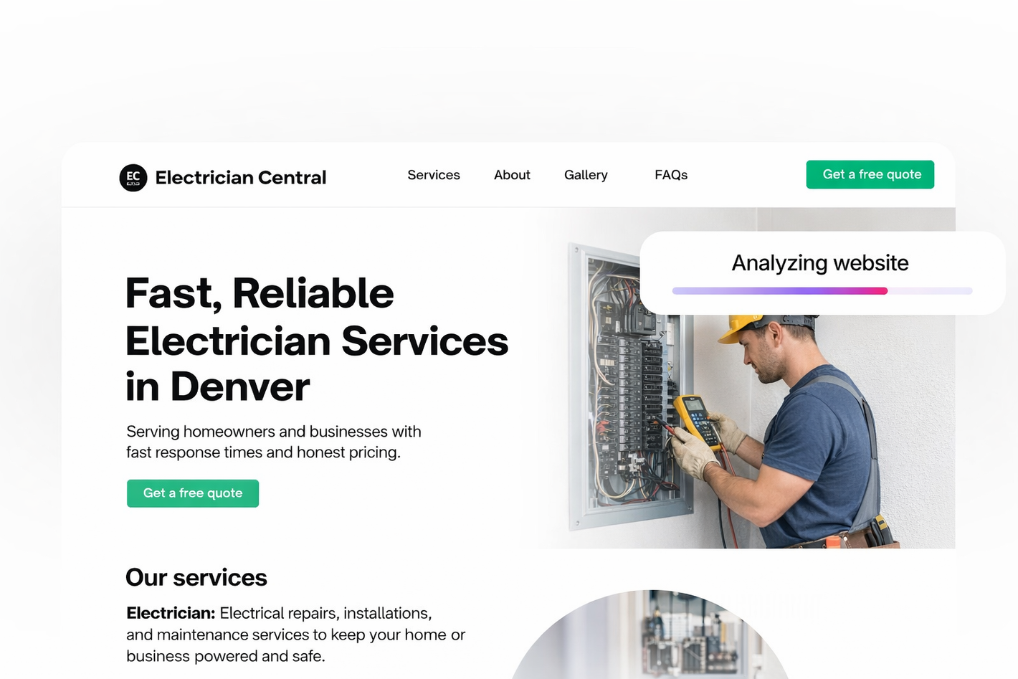The image size is (1018, 679).
Task: Click the bold Electrician: service label
Action: [x=171, y=613]
